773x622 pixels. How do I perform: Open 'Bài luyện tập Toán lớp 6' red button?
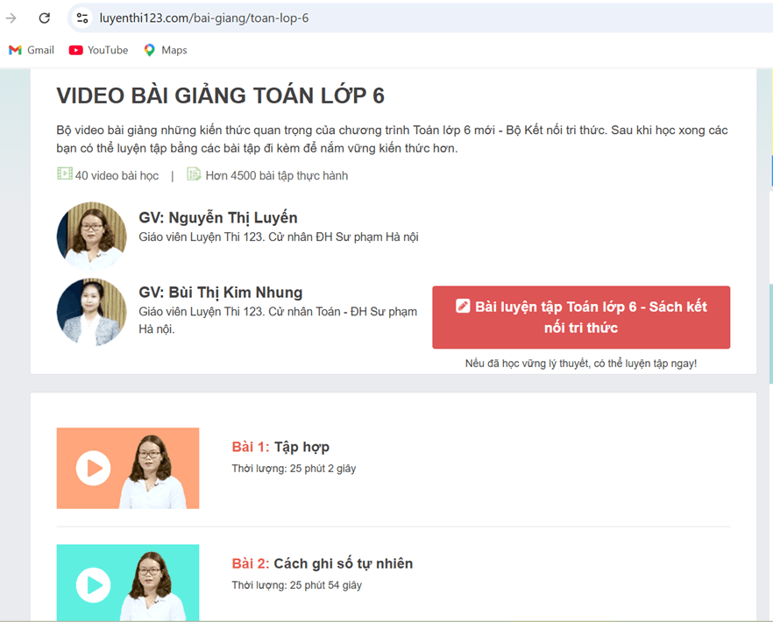[581, 317]
